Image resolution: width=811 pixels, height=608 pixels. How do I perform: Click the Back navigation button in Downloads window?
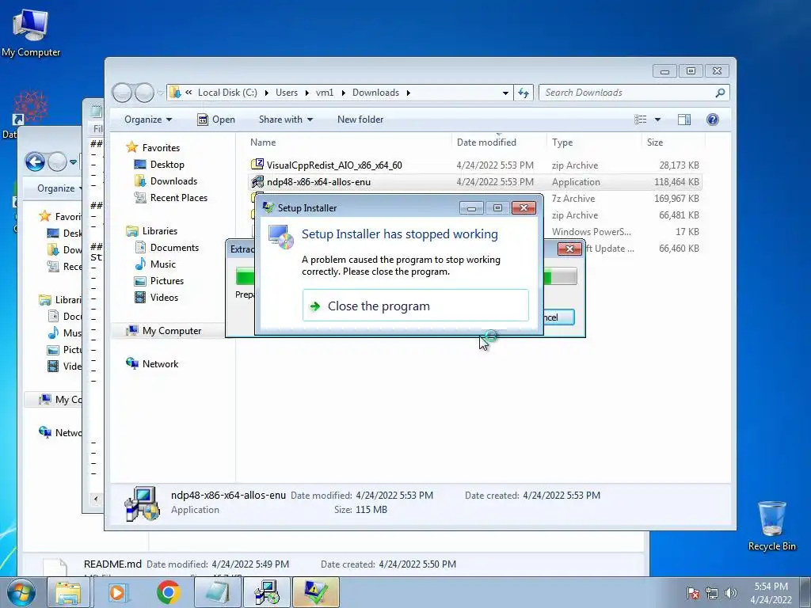point(123,93)
